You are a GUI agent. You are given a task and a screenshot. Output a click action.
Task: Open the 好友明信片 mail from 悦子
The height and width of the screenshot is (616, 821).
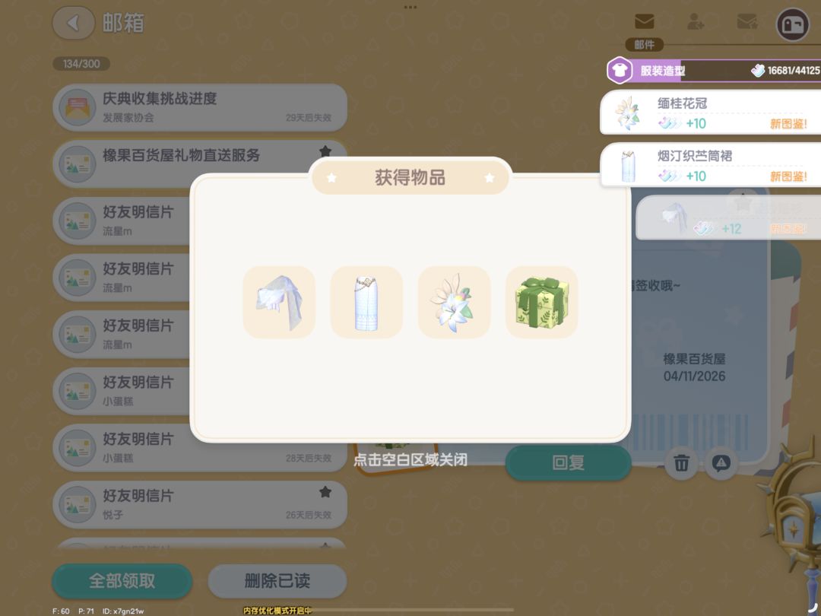[199, 504]
